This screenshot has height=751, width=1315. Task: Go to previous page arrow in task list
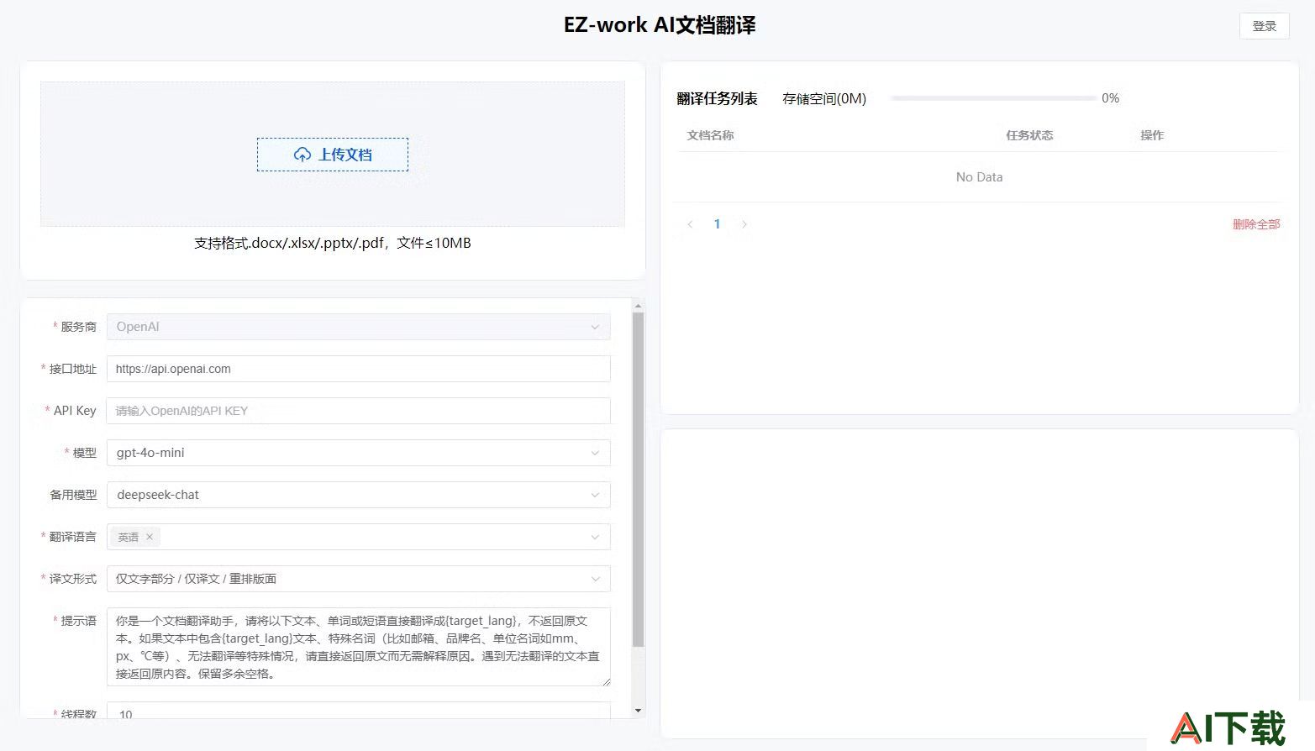[x=690, y=224]
